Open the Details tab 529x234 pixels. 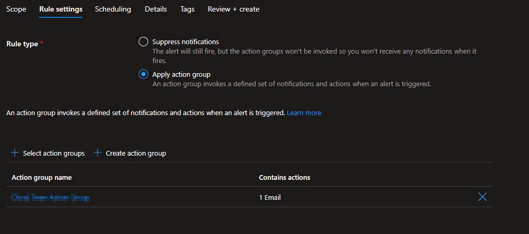point(156,9)
